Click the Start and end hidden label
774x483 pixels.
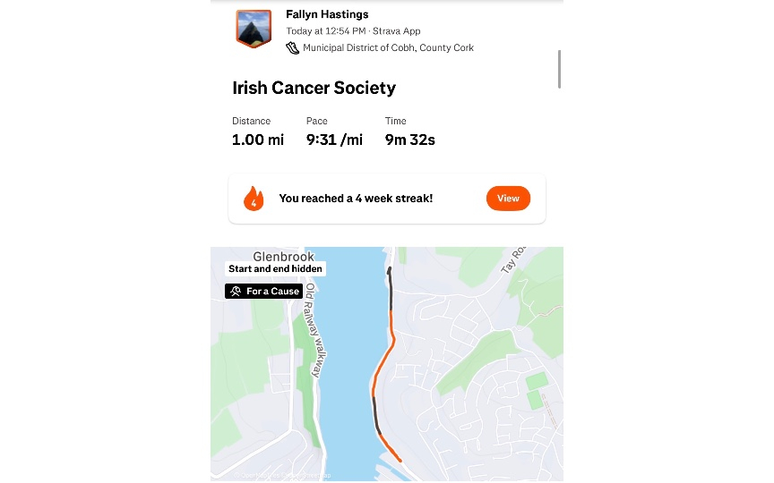[275, 268]
